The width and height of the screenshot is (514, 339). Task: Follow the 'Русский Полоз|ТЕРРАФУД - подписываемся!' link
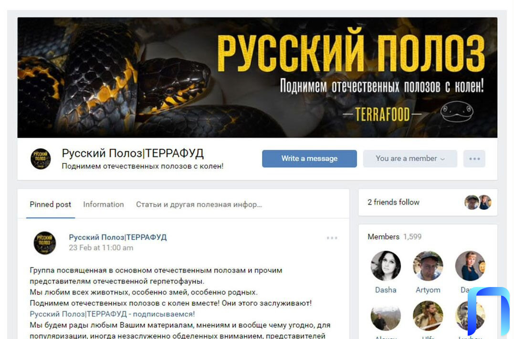(112, 314)
